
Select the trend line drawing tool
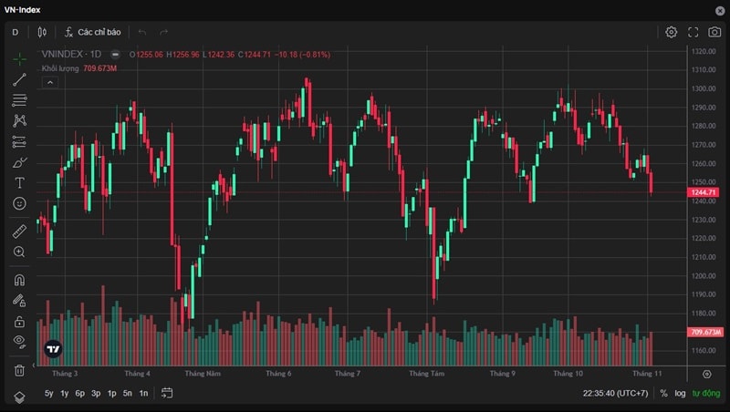(19, 79)
